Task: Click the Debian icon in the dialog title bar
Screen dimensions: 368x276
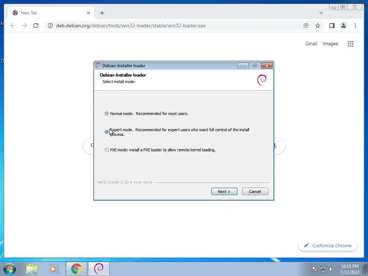Action: click(x=98, y=65)
